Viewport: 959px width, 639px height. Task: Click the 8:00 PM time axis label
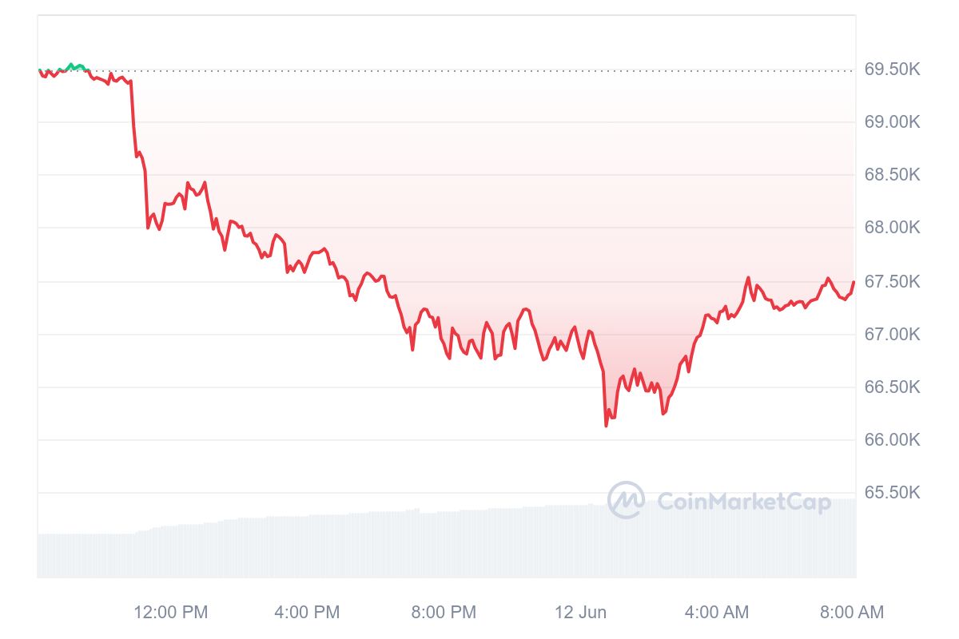[444, 613]
